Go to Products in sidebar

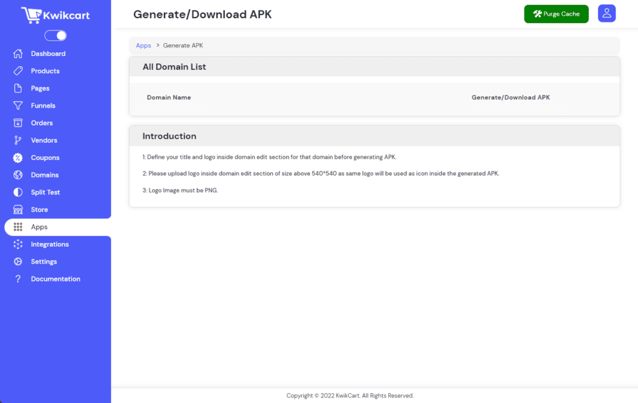coord(45,71)
